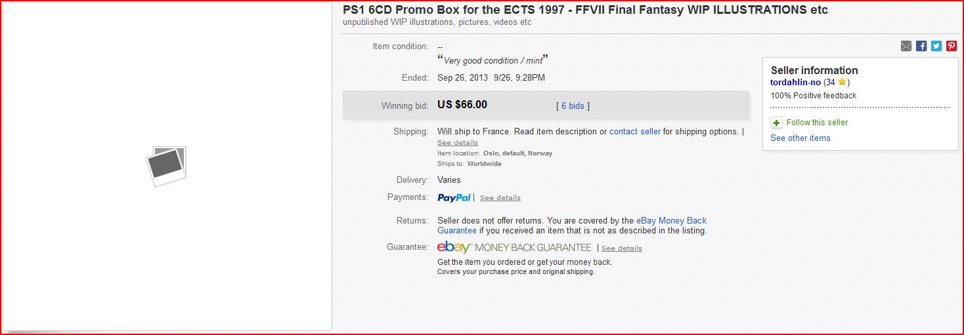The image size is (964, 335).
Task: Open See details beside Money Back Guarantee
Action: click(622, 248)
